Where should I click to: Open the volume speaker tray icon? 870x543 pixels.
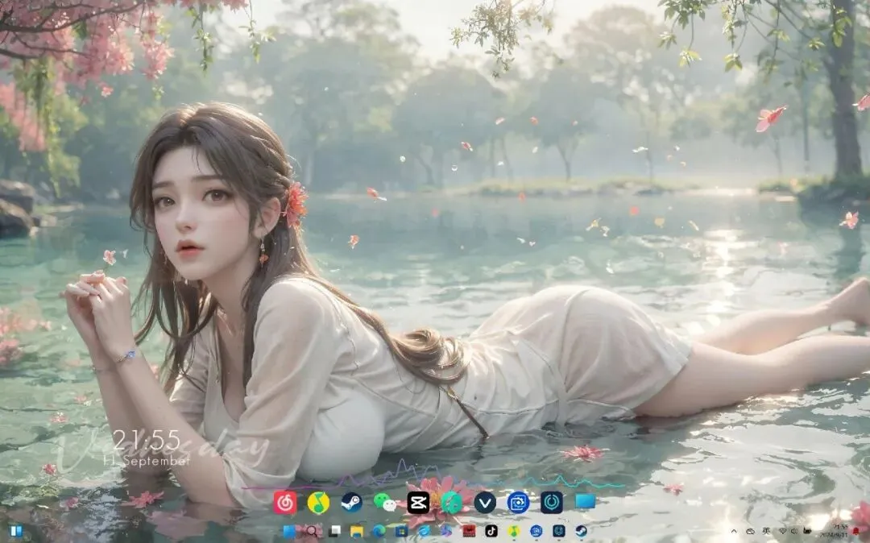794,532
